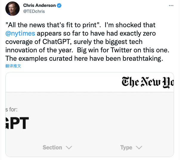Click the chevron next to Section
This screenshot has height=160, width=180.
pos(69,147)
